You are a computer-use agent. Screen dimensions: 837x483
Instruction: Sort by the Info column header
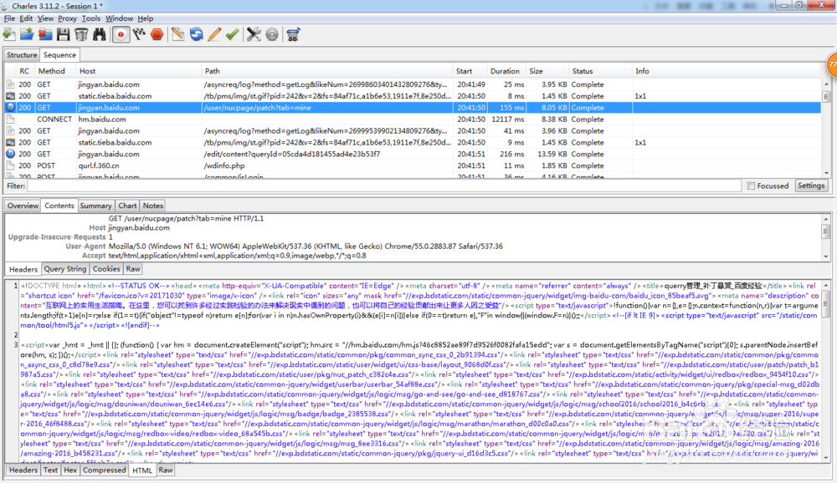tap(726, 71)
